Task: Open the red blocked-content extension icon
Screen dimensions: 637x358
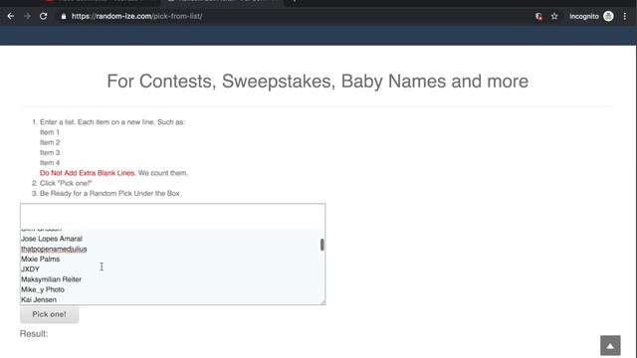Action: point(538,16)
